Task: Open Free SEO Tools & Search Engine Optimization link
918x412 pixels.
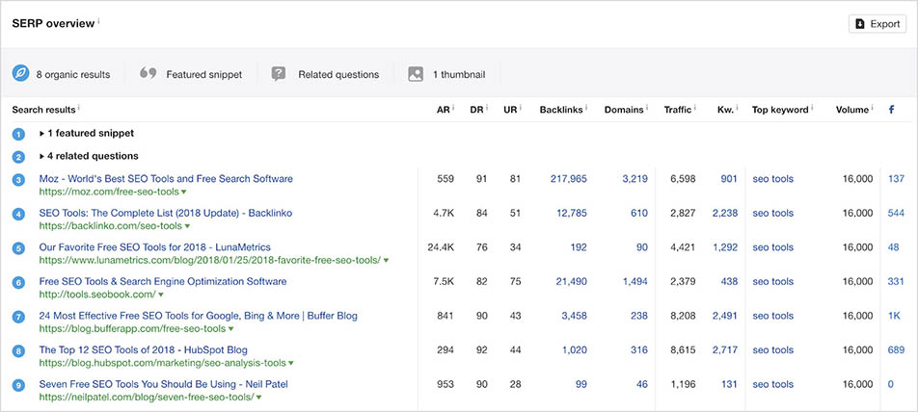Action: (163, 281)
